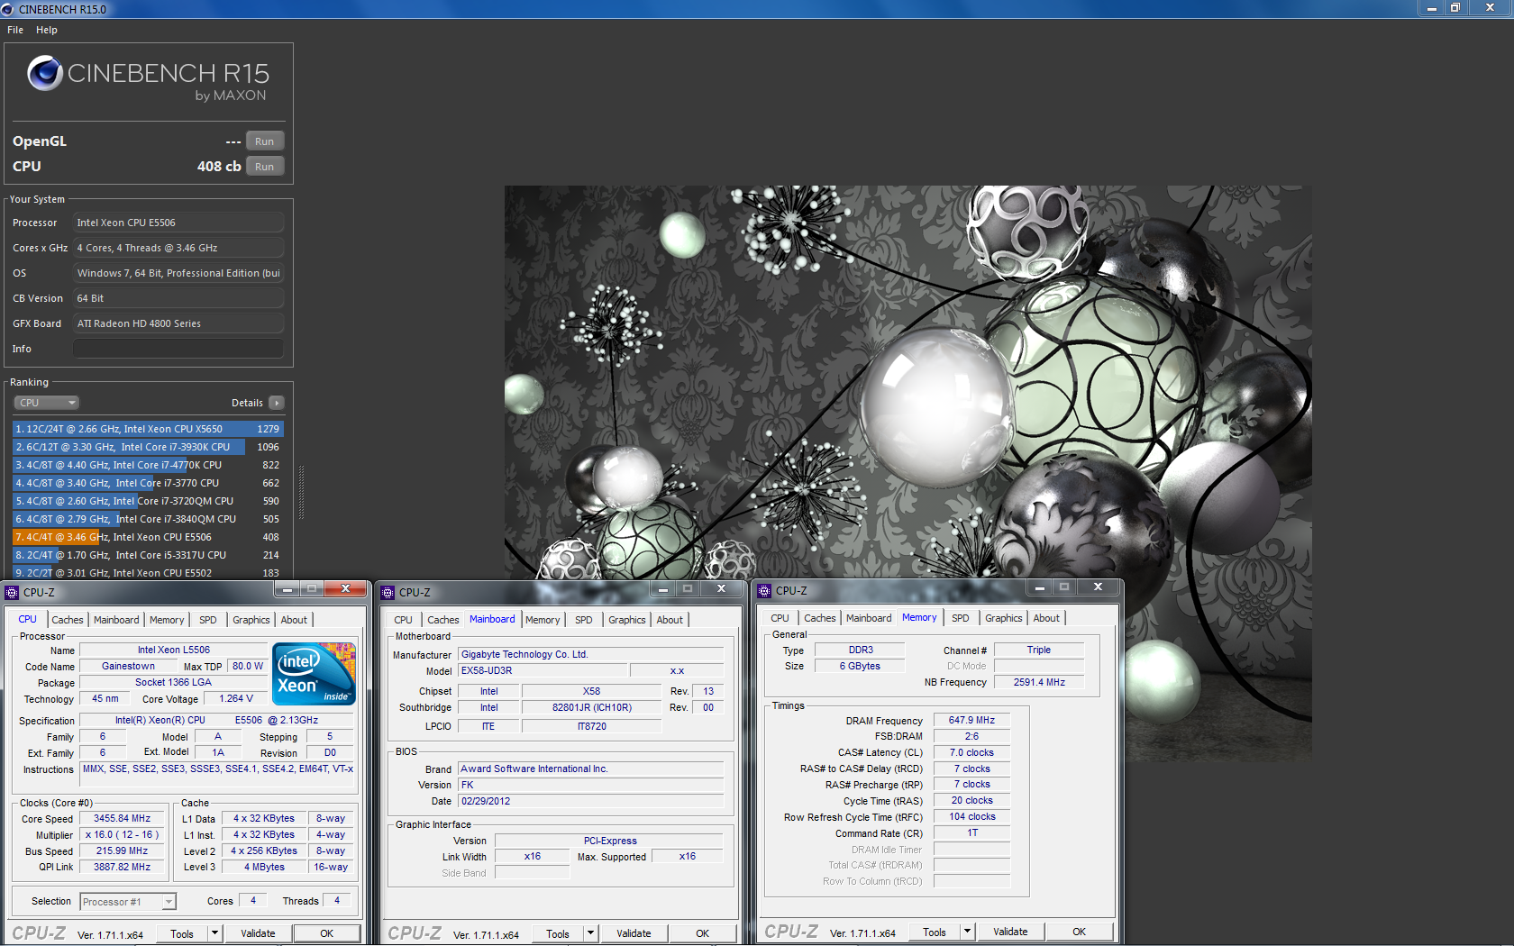Open the Tools dropdown arrow in the middle CPU-Z window

point(590,933)
